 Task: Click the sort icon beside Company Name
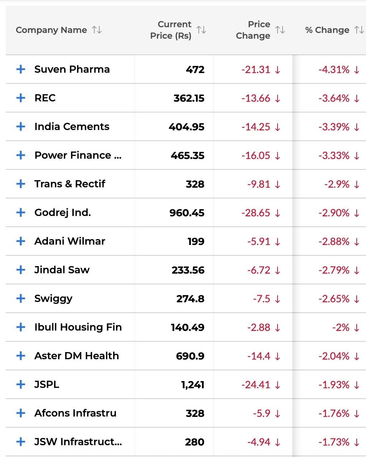(x=97, y=30)
